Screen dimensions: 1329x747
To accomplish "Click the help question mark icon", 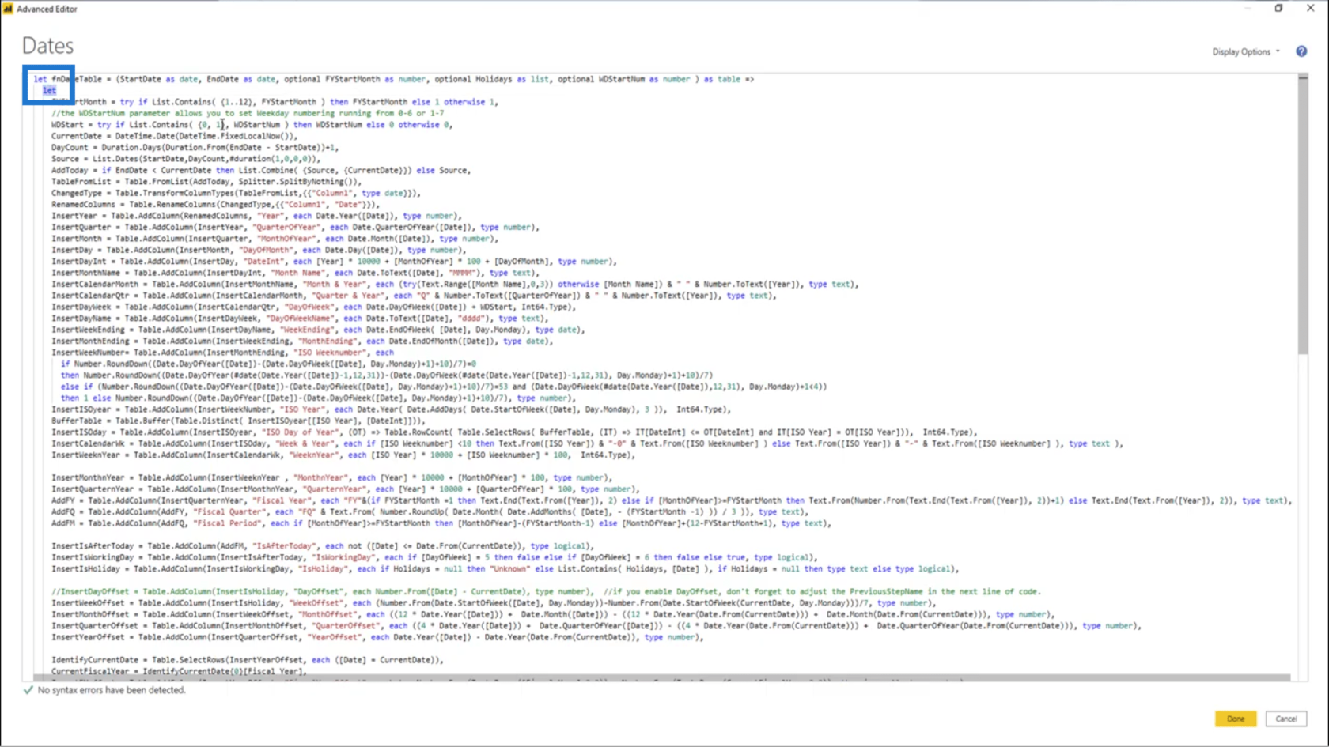I will 1301,51.
